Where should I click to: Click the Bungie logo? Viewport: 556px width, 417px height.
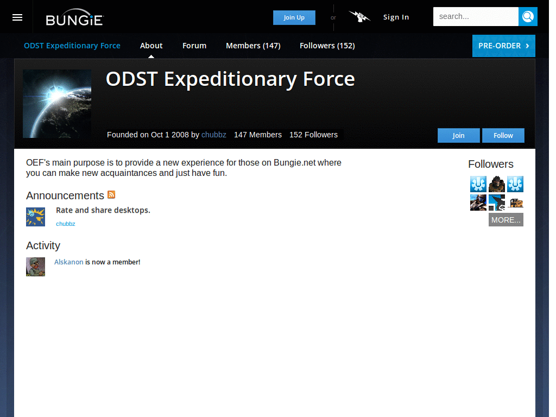pyautogui.click(x=74, y=17)
